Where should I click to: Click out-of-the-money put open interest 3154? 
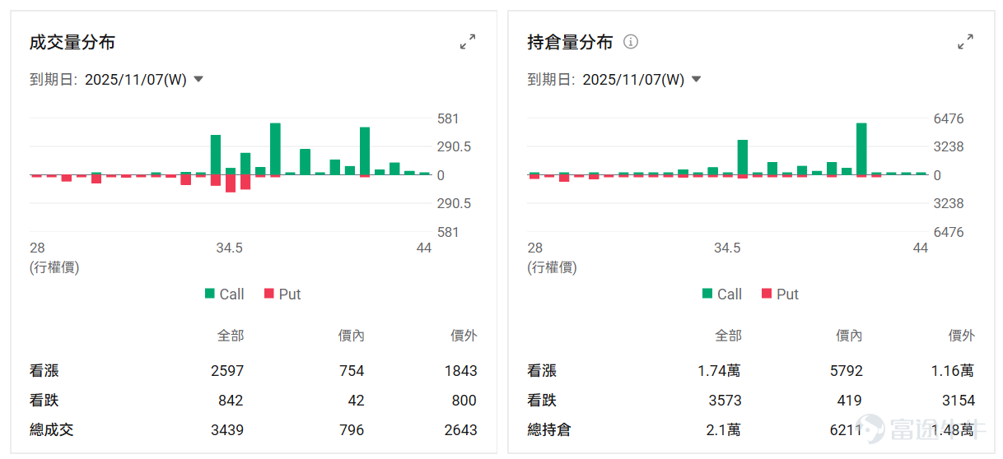(958, 401)
